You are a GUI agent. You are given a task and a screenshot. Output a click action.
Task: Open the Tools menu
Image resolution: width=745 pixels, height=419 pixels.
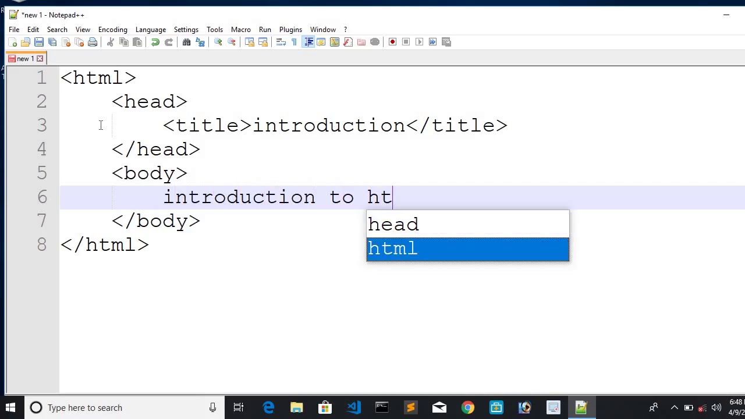click(215, 30)
